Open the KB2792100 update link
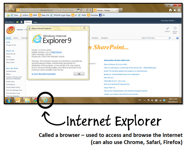186x148 pixels. point(56,52)
